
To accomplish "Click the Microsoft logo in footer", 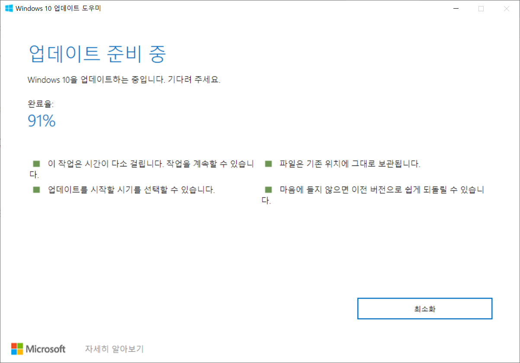I will coord(39,349).
